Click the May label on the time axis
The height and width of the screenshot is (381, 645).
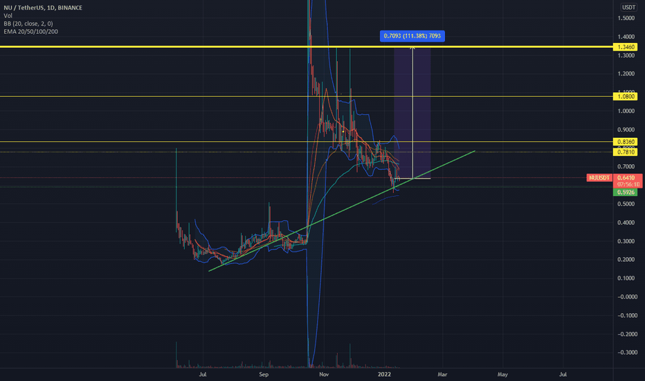[502, 374]
